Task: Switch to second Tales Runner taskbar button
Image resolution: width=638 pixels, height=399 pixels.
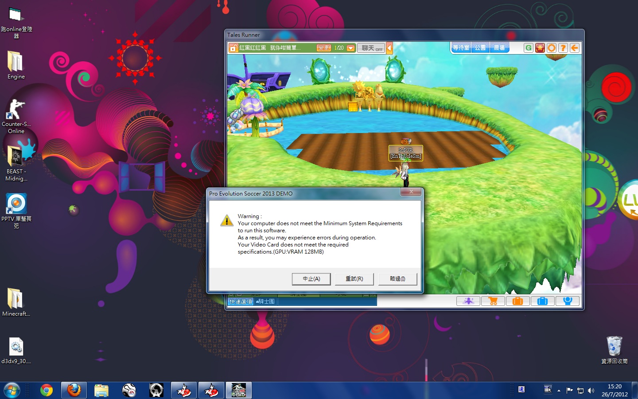Action: pyautogui.click(x=211, y=390)
